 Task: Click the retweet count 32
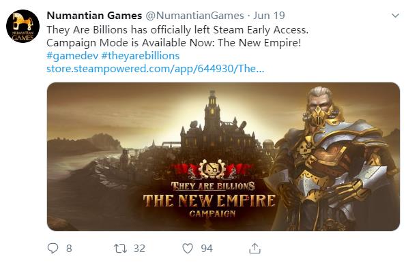pos(139,249)
